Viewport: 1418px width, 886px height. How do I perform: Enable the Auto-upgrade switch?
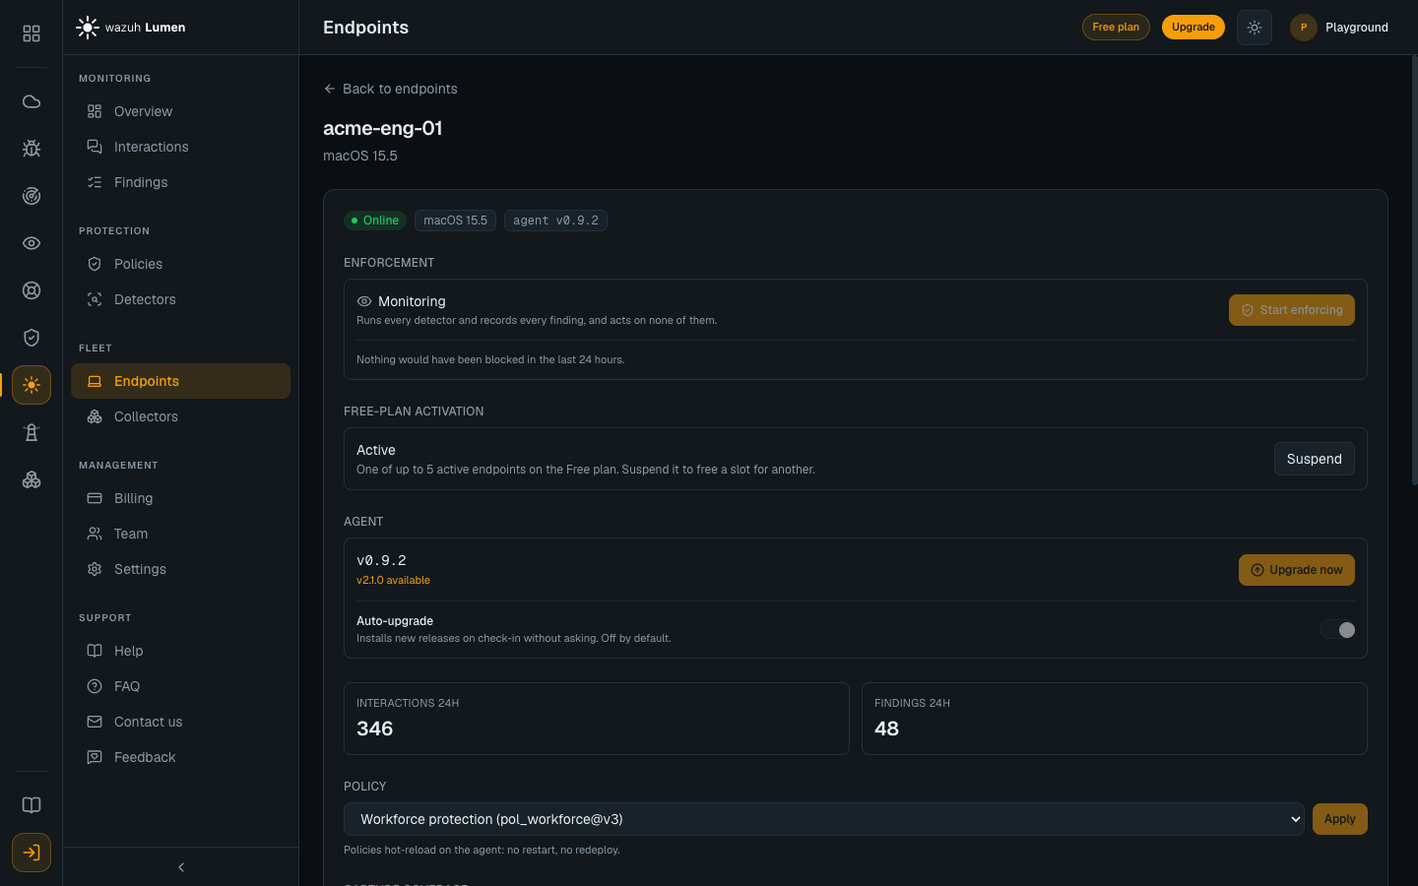(x=1337, y=630)
